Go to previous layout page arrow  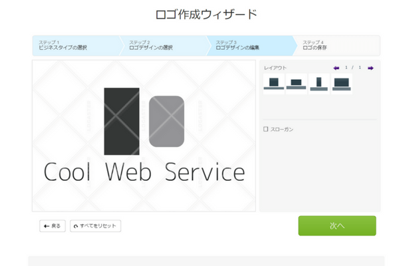[x=336, y=68]
